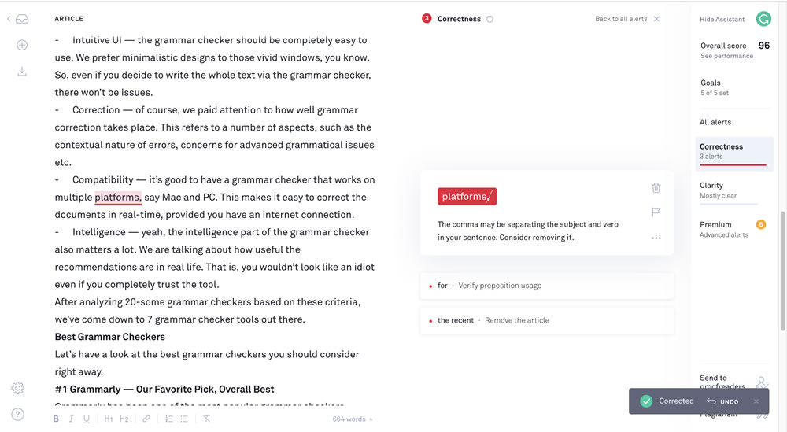Apply Heading 2 style
787x432 pixels.
point(124,419)
